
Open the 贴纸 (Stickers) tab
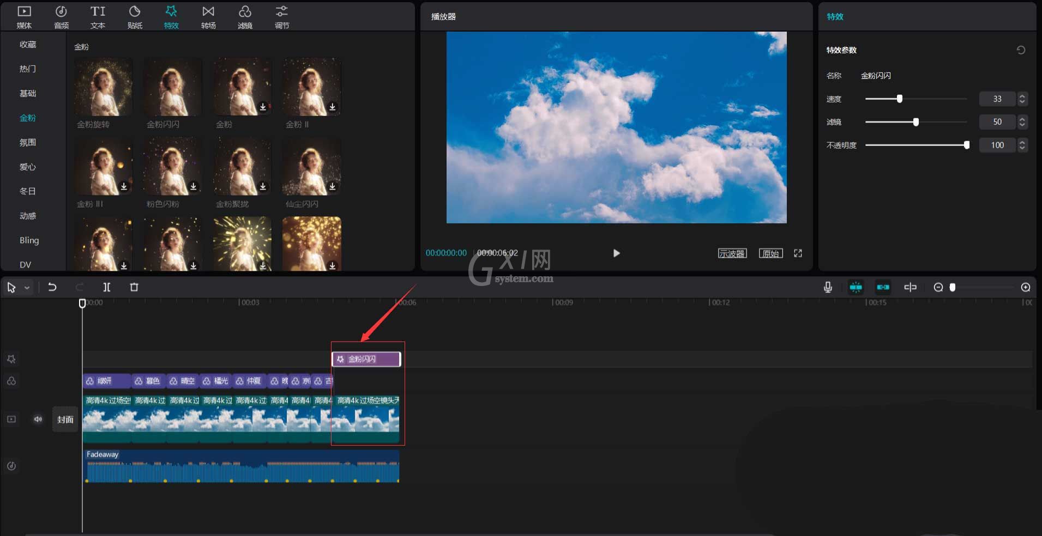135,17
